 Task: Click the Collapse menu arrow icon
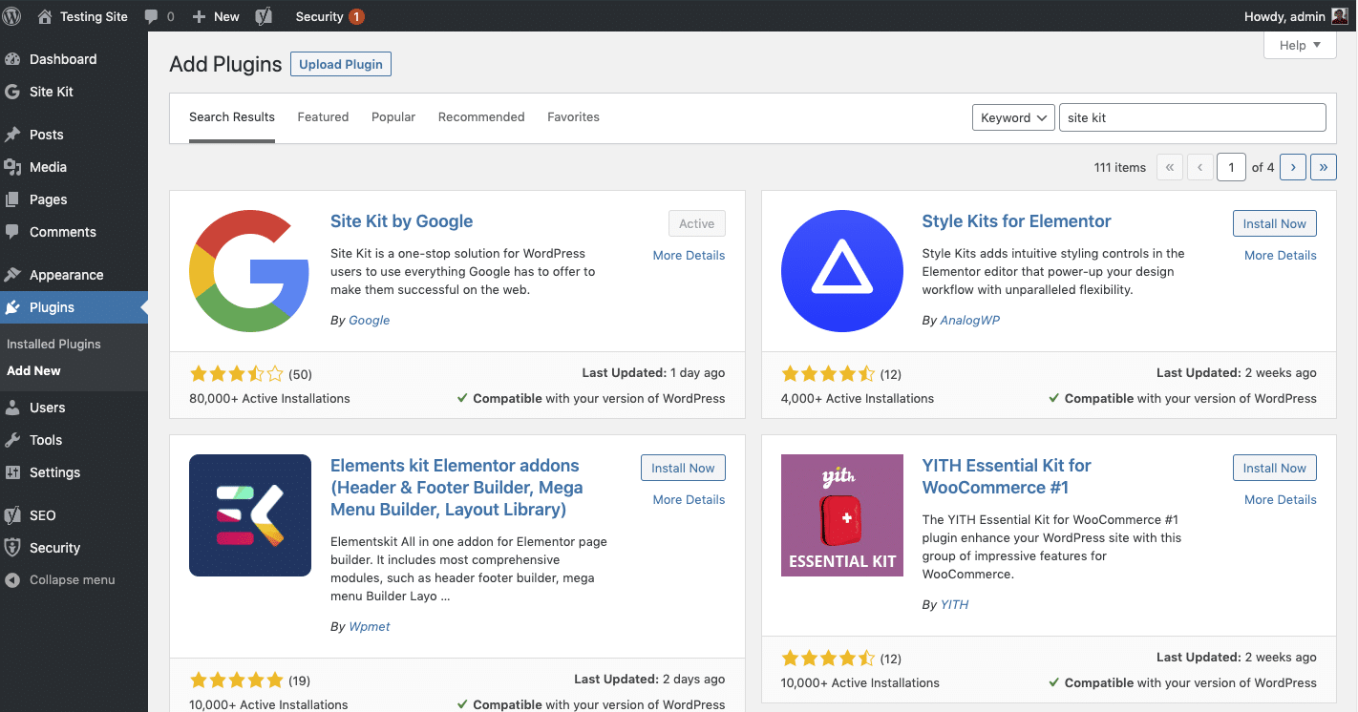coord(12,579)
